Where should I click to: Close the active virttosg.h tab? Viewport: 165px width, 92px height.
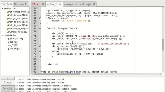coord(60,4)
